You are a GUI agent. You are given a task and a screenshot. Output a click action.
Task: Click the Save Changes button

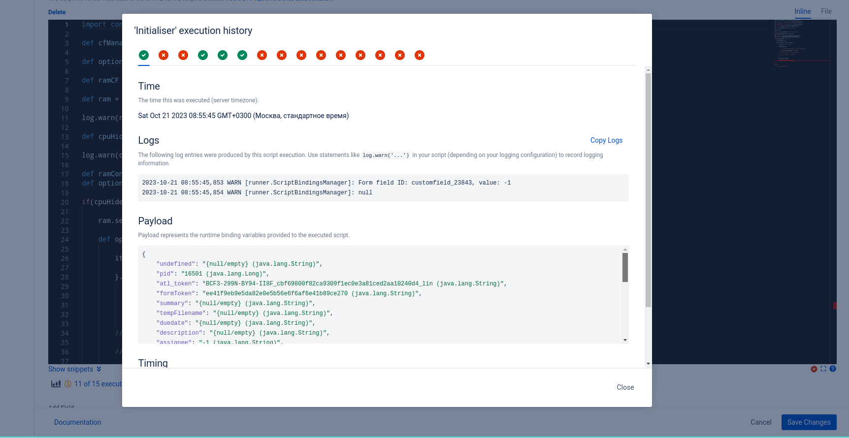pos(809,422)
